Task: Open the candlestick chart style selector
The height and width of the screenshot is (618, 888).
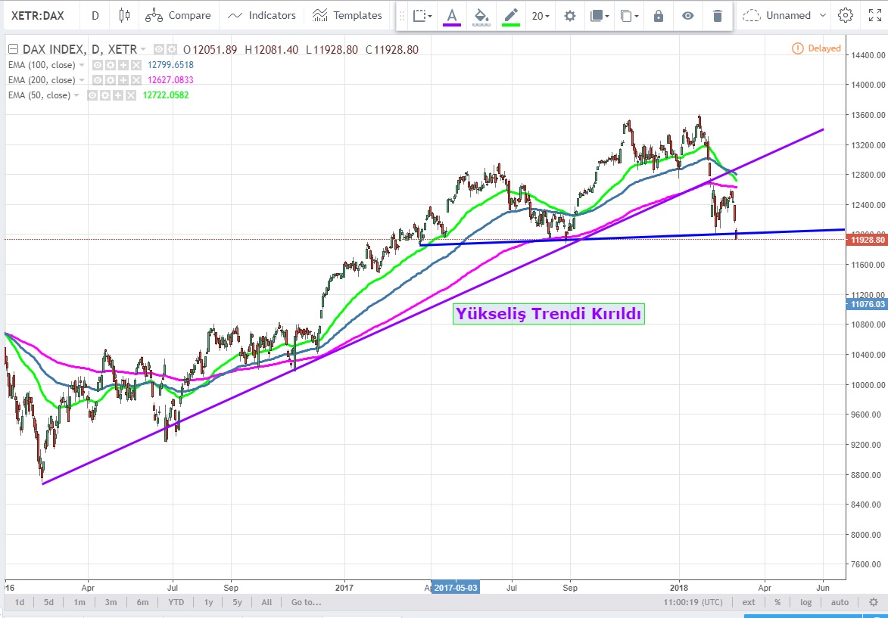Action: point(125,15)
